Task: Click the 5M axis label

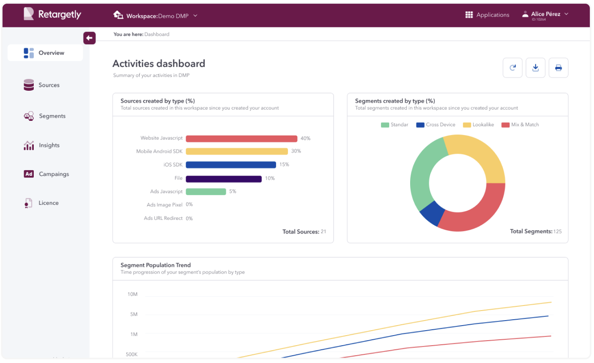Action: 134,314
